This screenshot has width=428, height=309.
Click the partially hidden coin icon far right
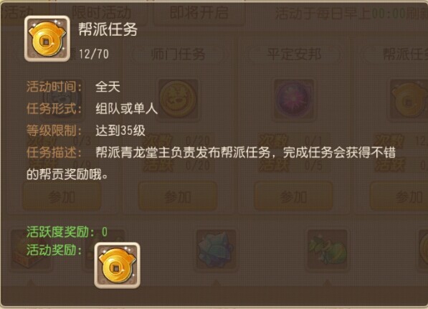409,99
